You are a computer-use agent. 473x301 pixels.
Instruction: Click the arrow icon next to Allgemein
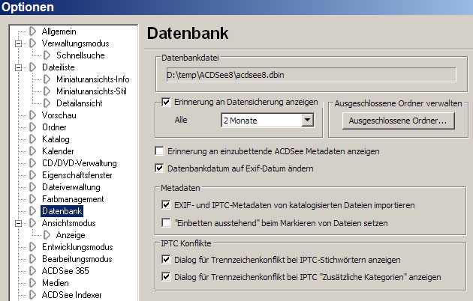pyautogui.click(x=33, y=31)
